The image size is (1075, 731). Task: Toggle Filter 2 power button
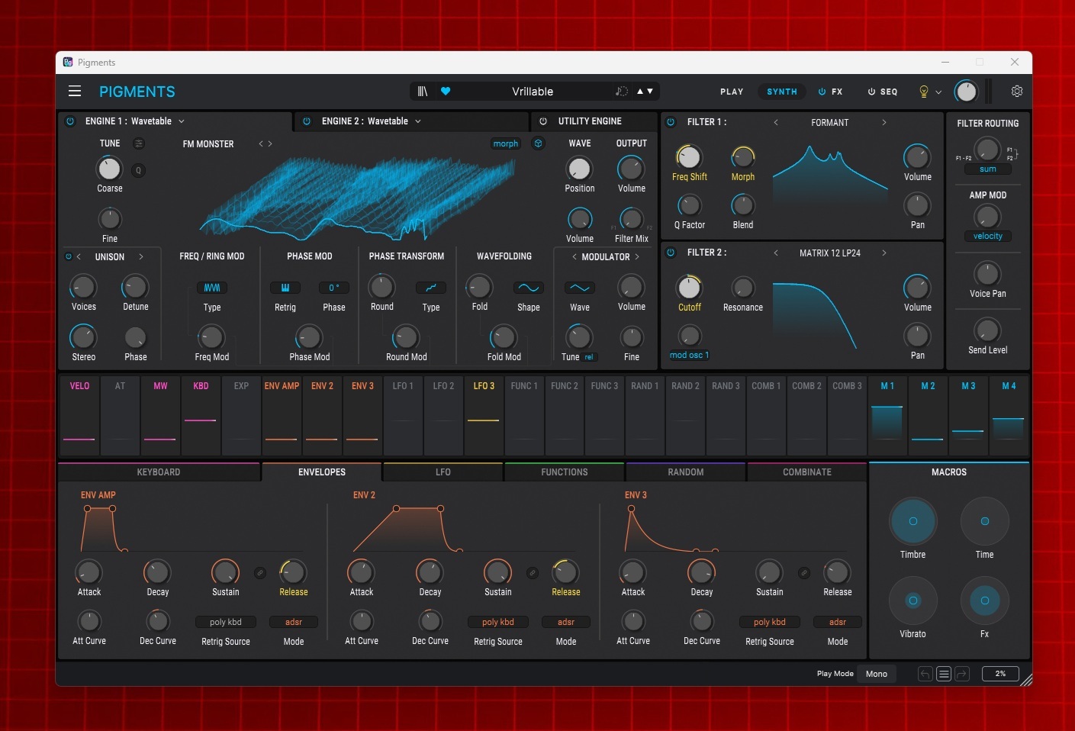click(671, 253)
